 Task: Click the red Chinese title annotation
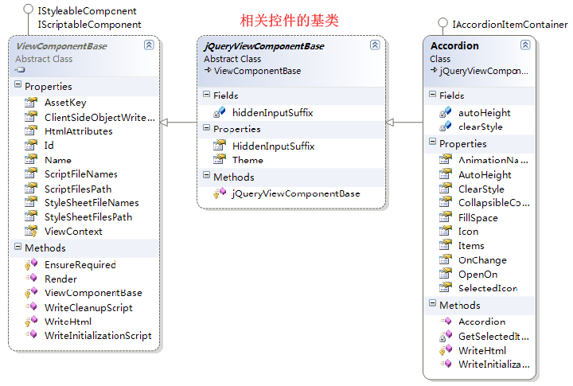point(290,20)
